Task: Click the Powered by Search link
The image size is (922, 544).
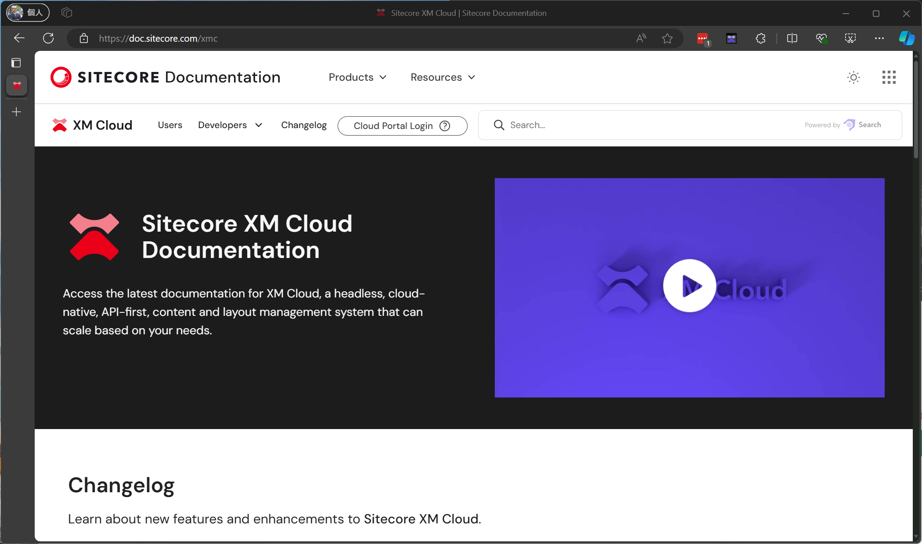Action: coord(843,125)
